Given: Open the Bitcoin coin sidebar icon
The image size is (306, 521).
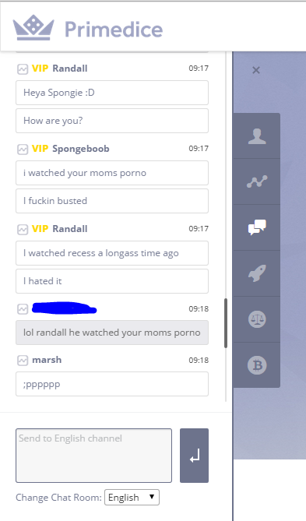Looking at the screenshot, I should [x=257, y=365].
